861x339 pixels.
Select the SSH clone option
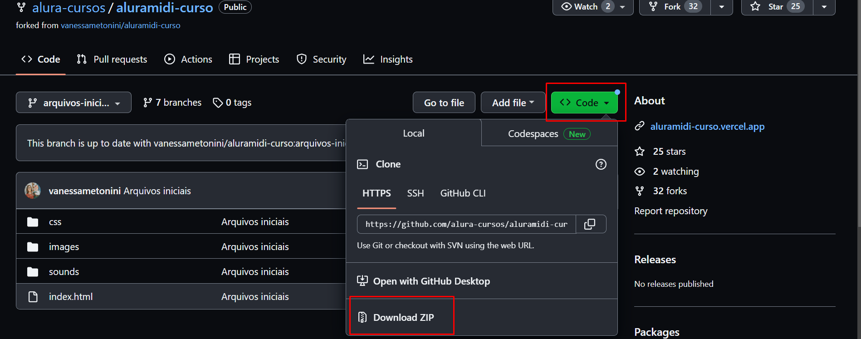coord(416,193)
